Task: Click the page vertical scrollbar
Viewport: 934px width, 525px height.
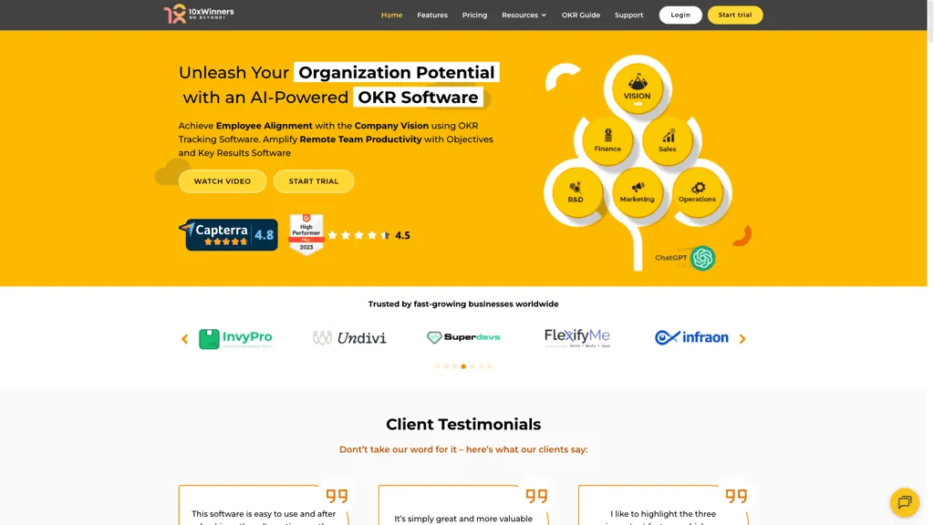Action: coord(930,21)
